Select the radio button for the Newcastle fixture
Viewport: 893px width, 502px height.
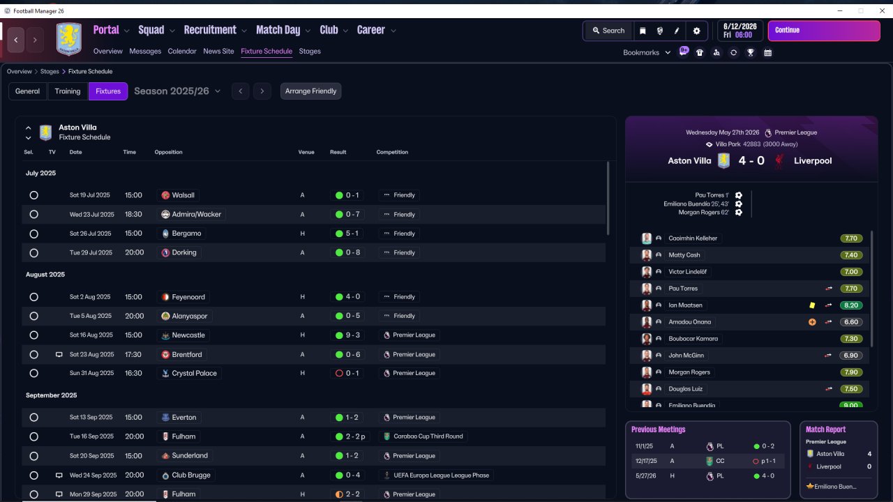click(x=33, y=335)
